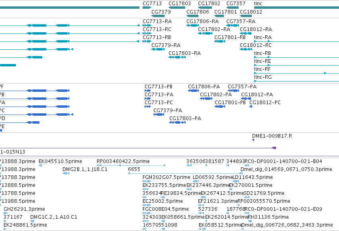Select transcript tinc-RG
The width and height of the screenshot is (339, 231).
pos(296,81)
